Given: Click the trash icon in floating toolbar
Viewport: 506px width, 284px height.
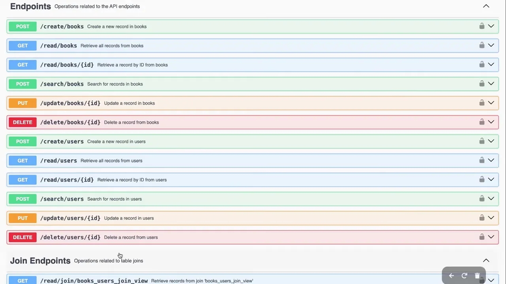Looking at the screenshot, I should [x=477, y=276].
